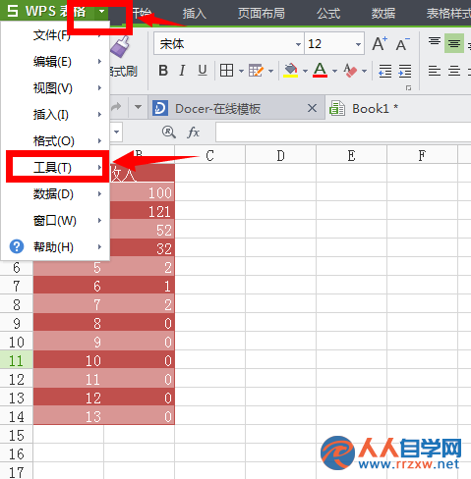The height and width of the screenshot is (479, 471).
Task: Open the WPS 表格 menu dropdown arrow
Action: click(x=102, y=12)
